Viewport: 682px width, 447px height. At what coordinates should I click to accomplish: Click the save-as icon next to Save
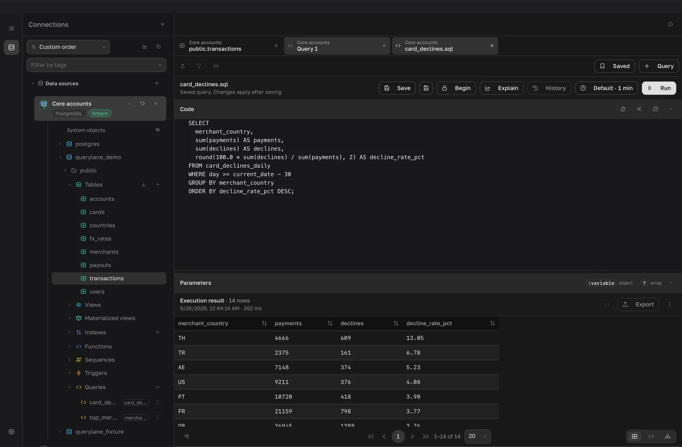[x=426, y=88]
